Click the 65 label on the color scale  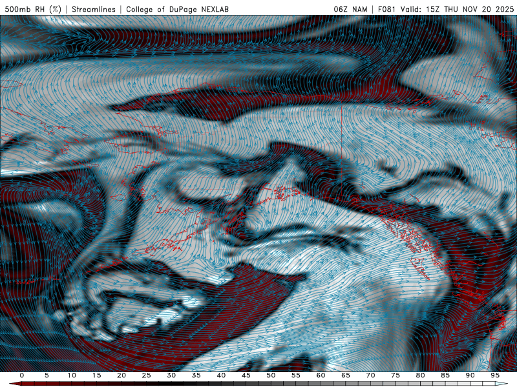pos(346,375)
